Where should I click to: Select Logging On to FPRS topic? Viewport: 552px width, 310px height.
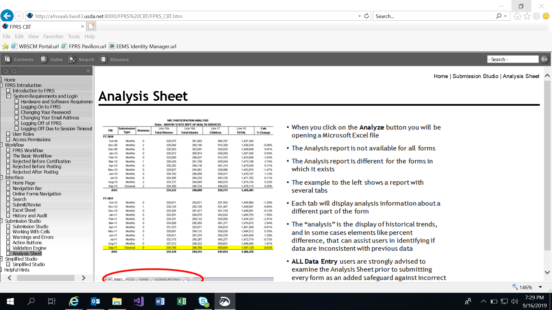pyautogui.click(x=41, y=107)
